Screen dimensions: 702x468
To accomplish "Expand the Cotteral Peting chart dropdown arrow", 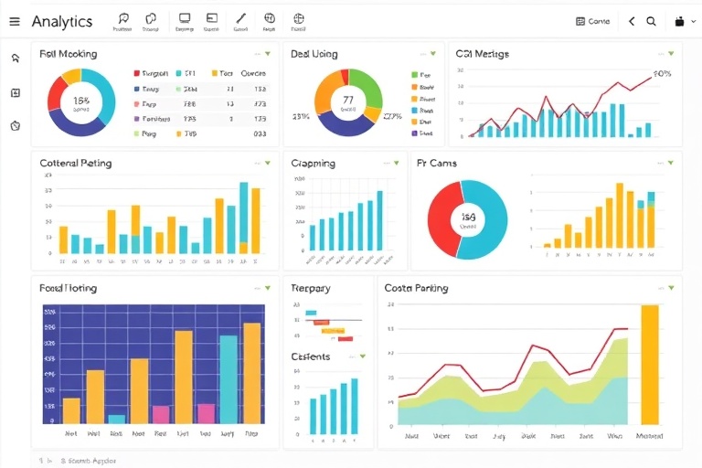I will pyautogui.click(x=268, y=163).
